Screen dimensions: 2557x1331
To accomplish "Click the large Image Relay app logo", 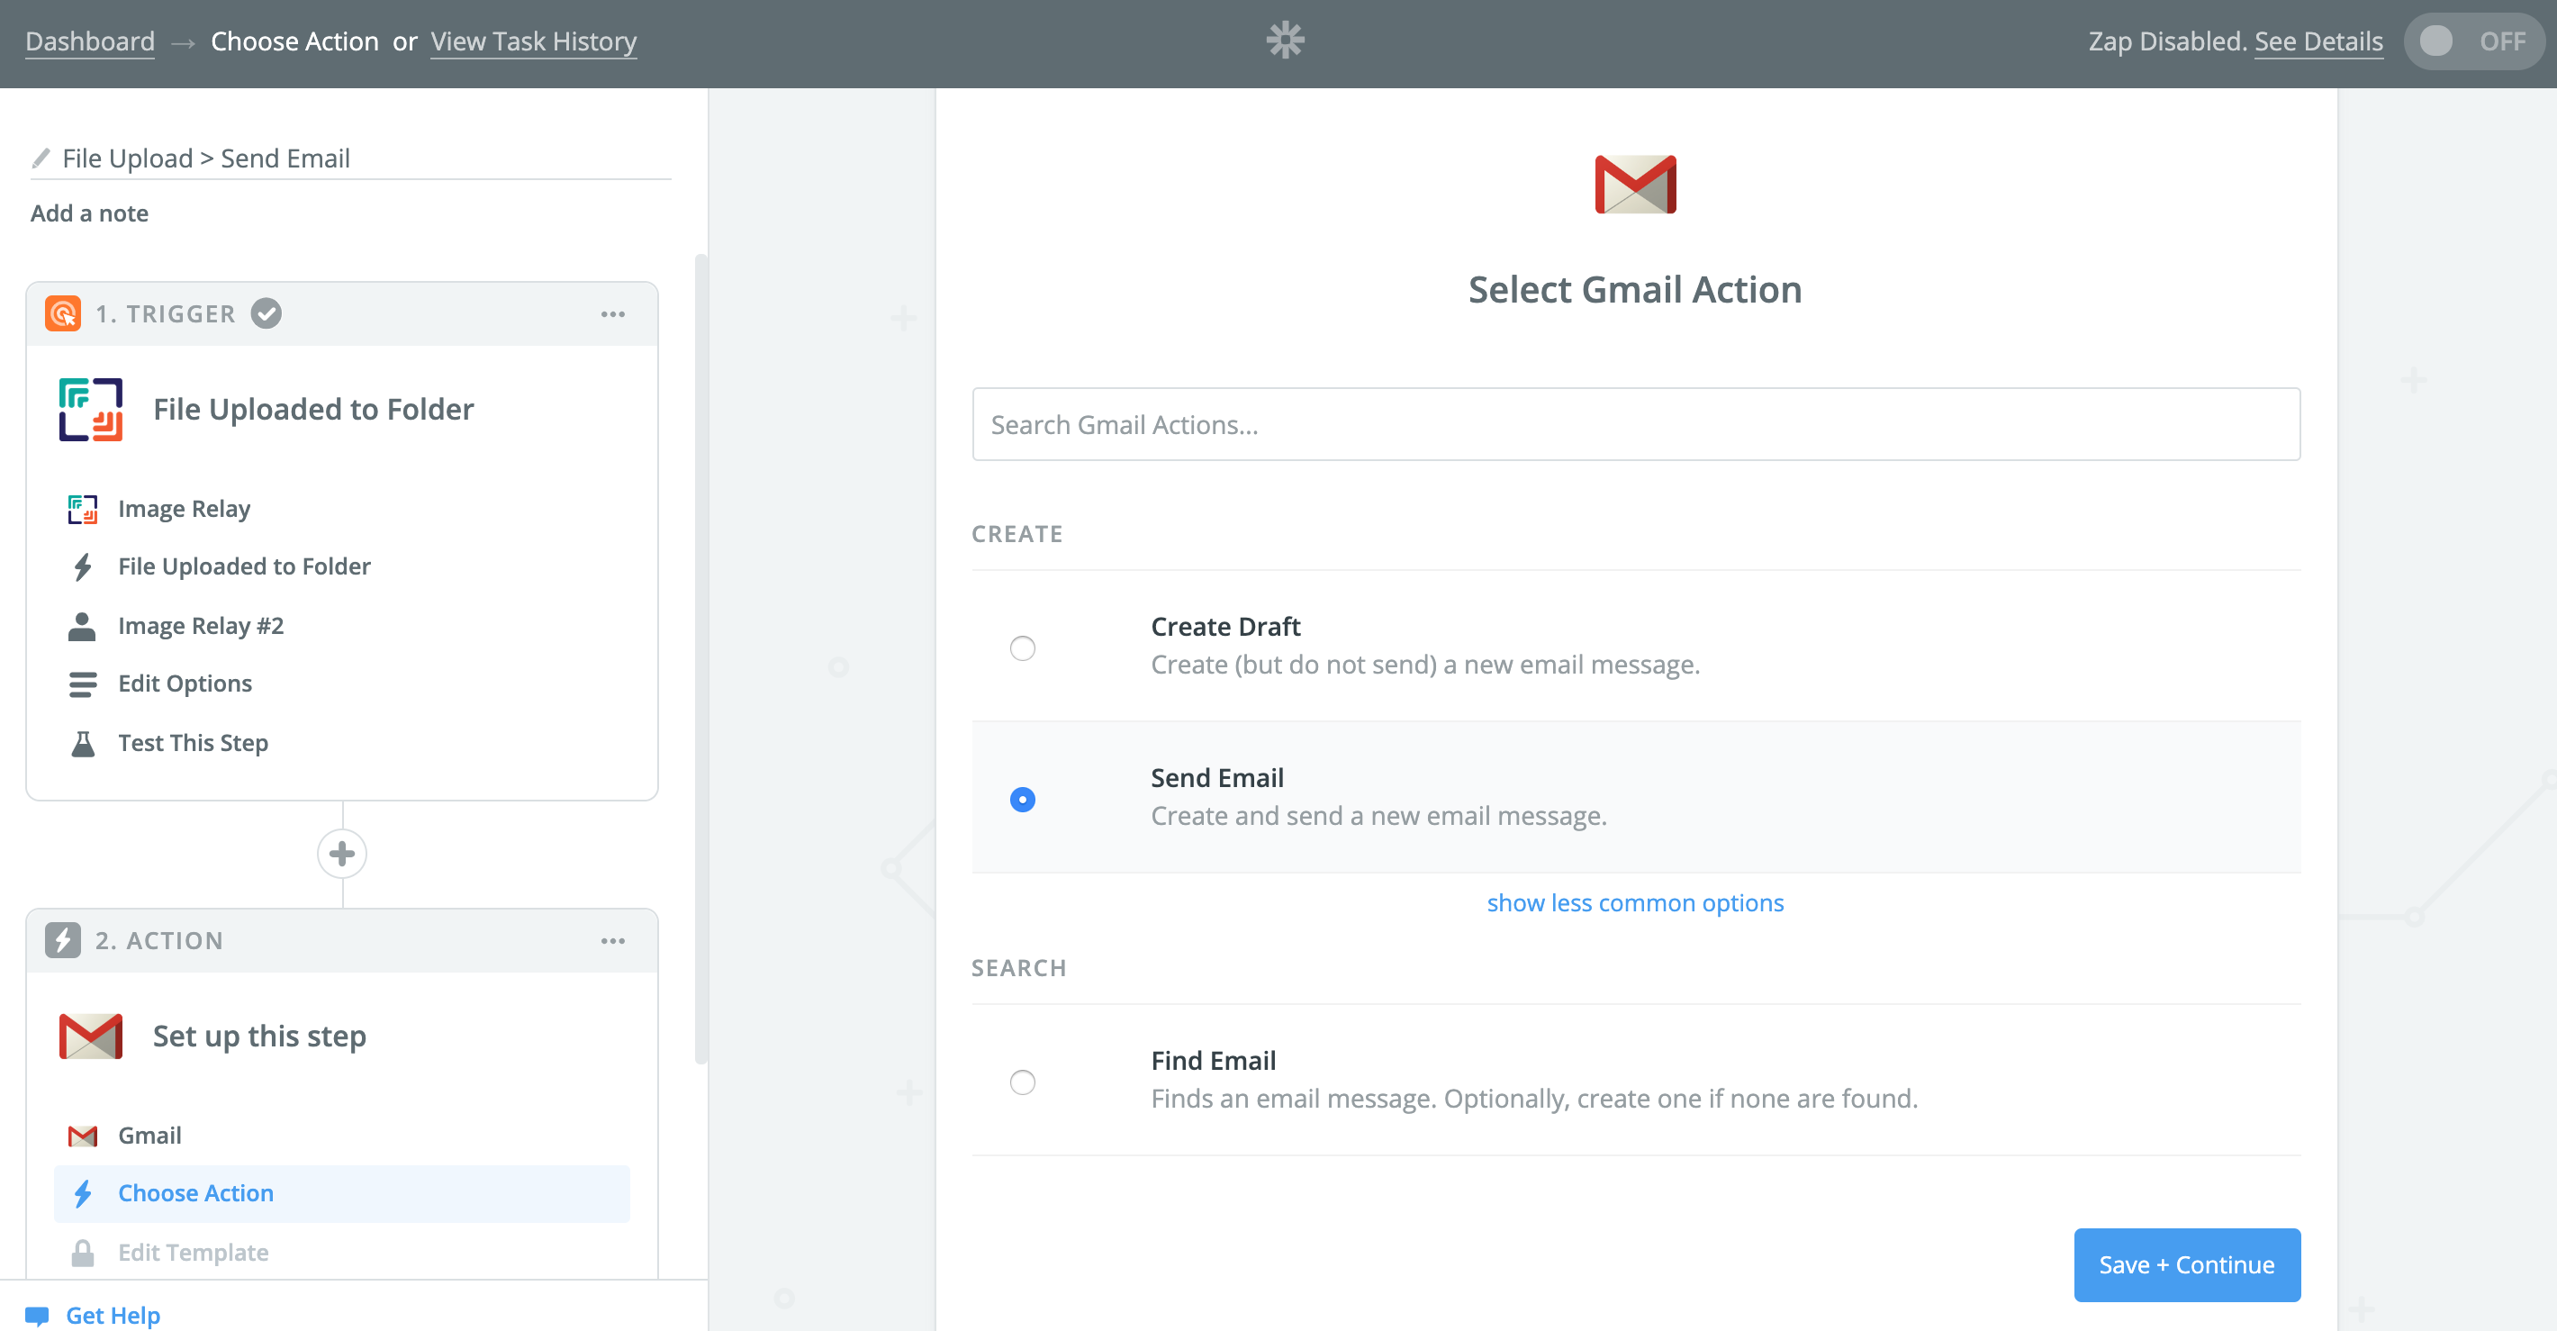I will point(90,409).
